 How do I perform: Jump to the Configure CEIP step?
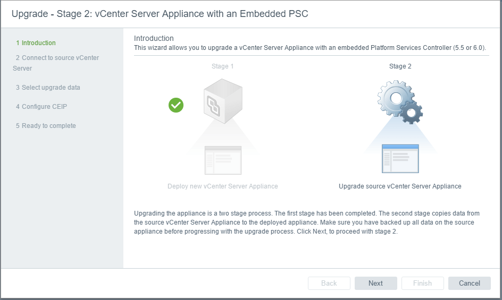point(41,107)
